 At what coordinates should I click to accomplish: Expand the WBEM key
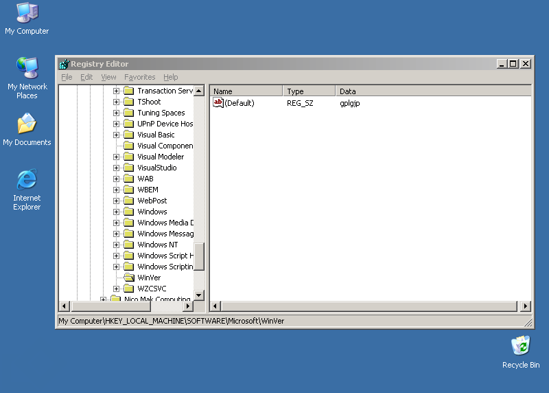coord(116,190)
